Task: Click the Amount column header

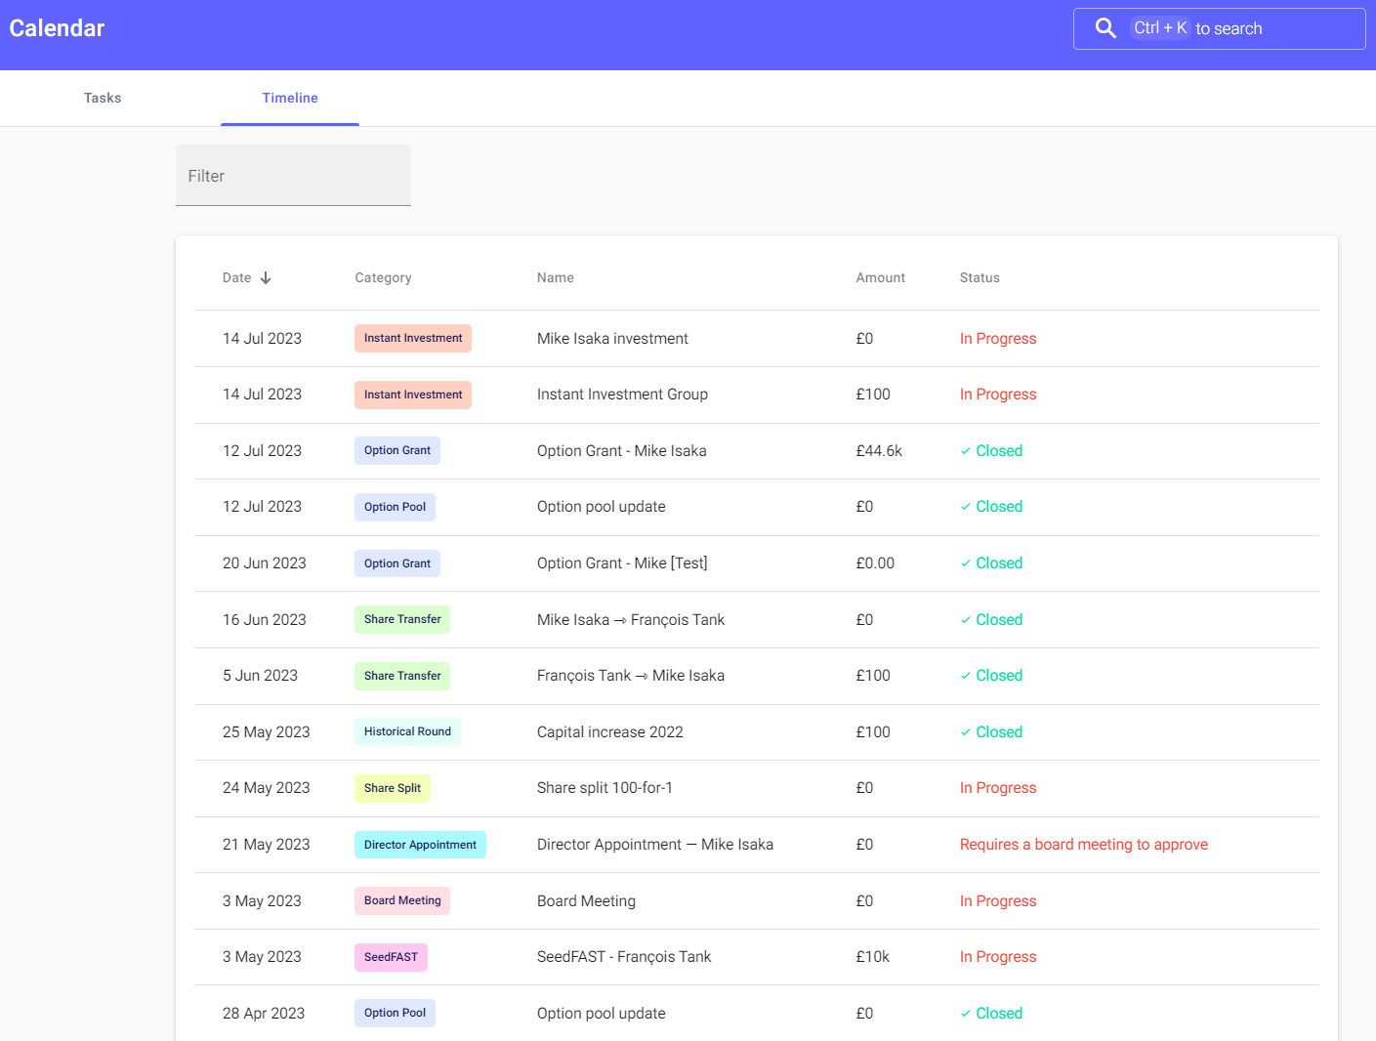Action: coord(880,278)
